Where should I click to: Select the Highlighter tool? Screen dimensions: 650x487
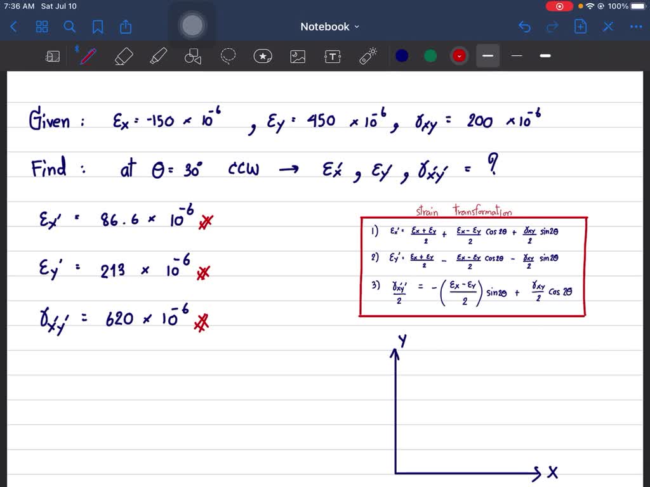tap(158, 56)
